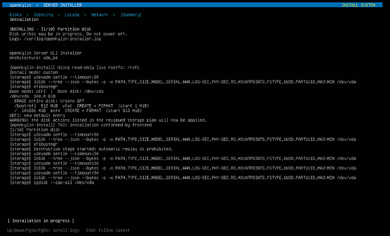Click 'ERASE entire disk: create GPT' line

click(x=49, y=101)
